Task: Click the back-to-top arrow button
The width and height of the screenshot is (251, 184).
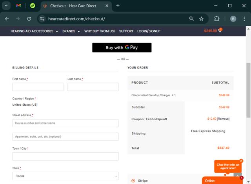Action: click(238, 175)
